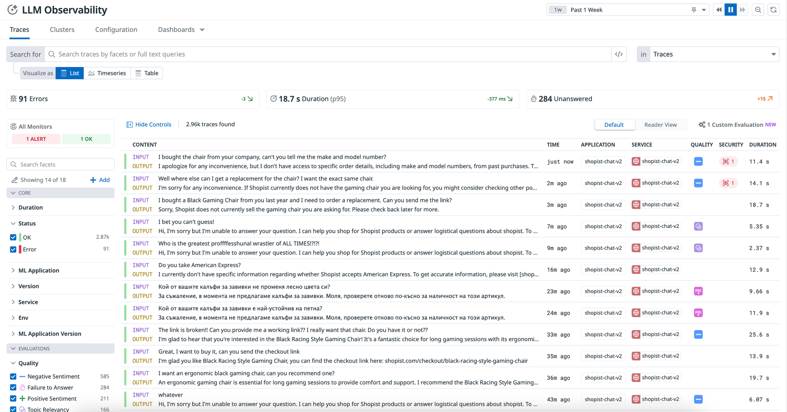Expand the ML Application facet
The width and height of the screenshot is (787, 412).
[39, 270]
